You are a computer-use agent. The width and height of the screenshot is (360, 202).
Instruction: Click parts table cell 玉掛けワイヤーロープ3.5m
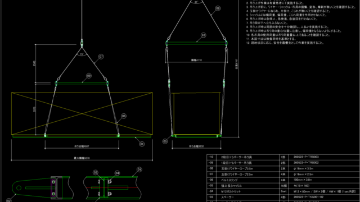(x=237, y=168)
